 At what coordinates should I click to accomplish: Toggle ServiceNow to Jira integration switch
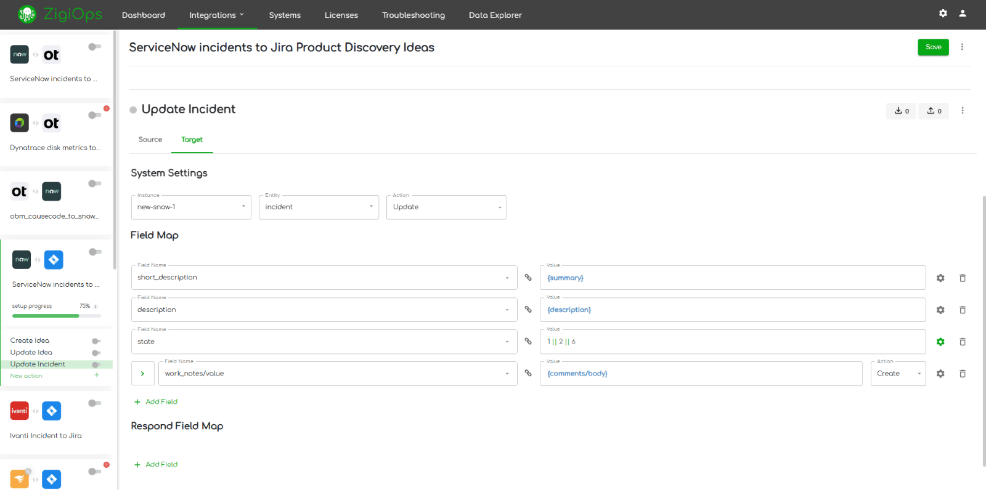[95, 252]
